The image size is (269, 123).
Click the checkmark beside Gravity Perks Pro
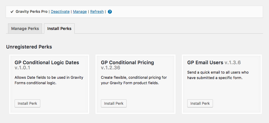click(x=12, y=12)
